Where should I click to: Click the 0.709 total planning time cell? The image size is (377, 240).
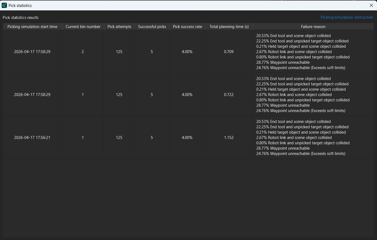pyautogui.click(x=229, y=52)
